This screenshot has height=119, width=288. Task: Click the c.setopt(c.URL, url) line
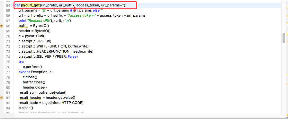(x=35, y=41)
